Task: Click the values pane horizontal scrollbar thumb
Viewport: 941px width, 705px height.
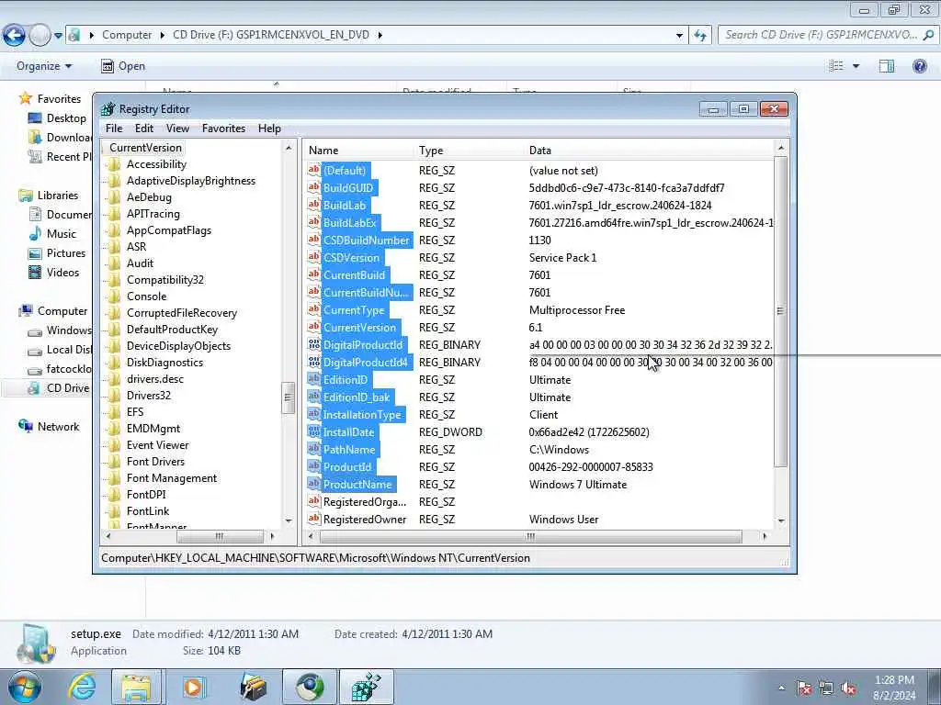Action: (530, 536)
